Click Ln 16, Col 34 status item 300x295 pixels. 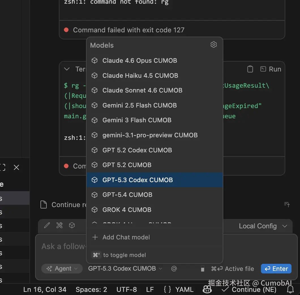[x=45, y=290]
